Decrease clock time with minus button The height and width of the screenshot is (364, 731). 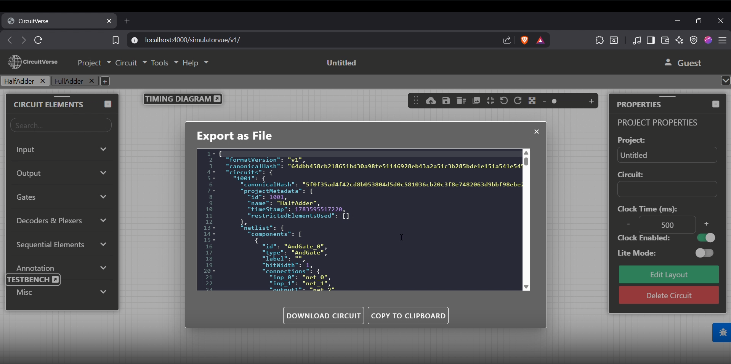(x=628, y=224)
